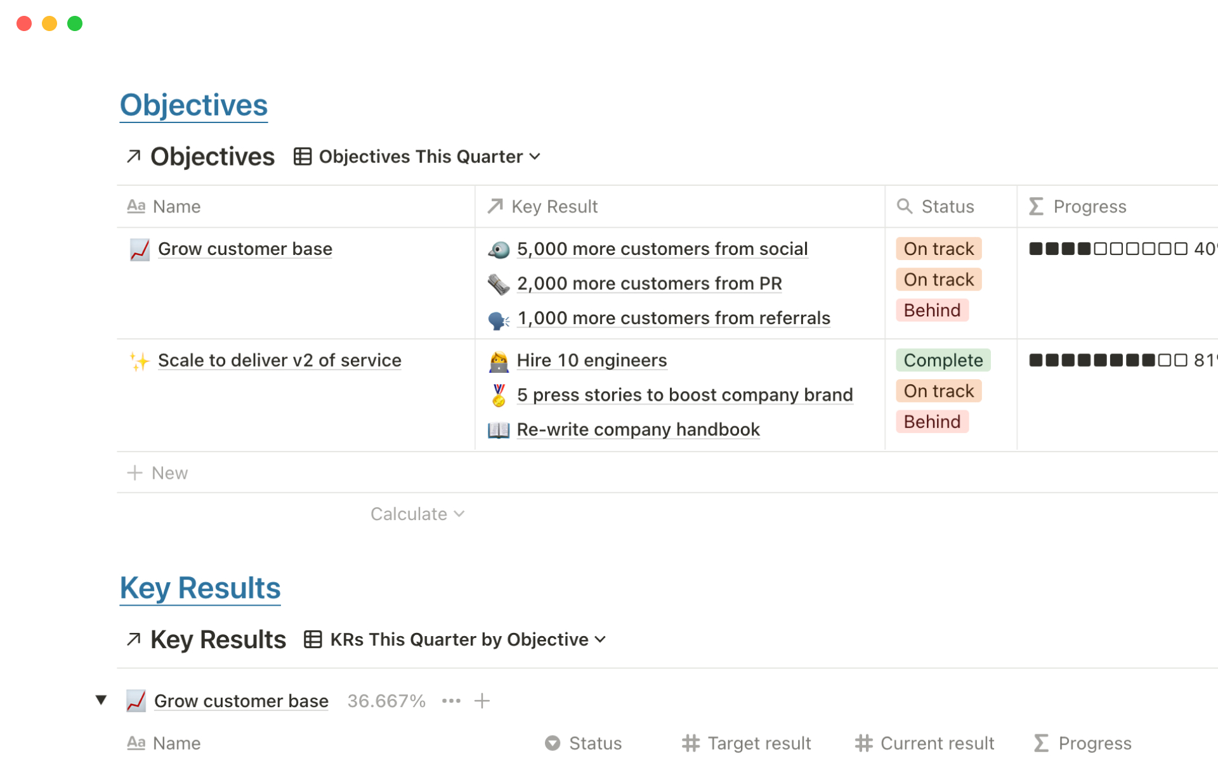This screenshot has height=761, width=1218.
Task: Open the Key Results page link
Action: click(200, 588)
